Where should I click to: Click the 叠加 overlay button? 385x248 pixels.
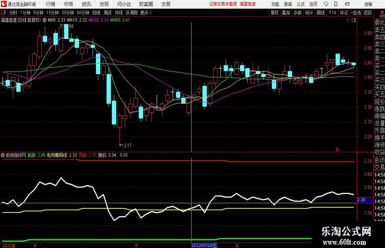pos(286,13)
